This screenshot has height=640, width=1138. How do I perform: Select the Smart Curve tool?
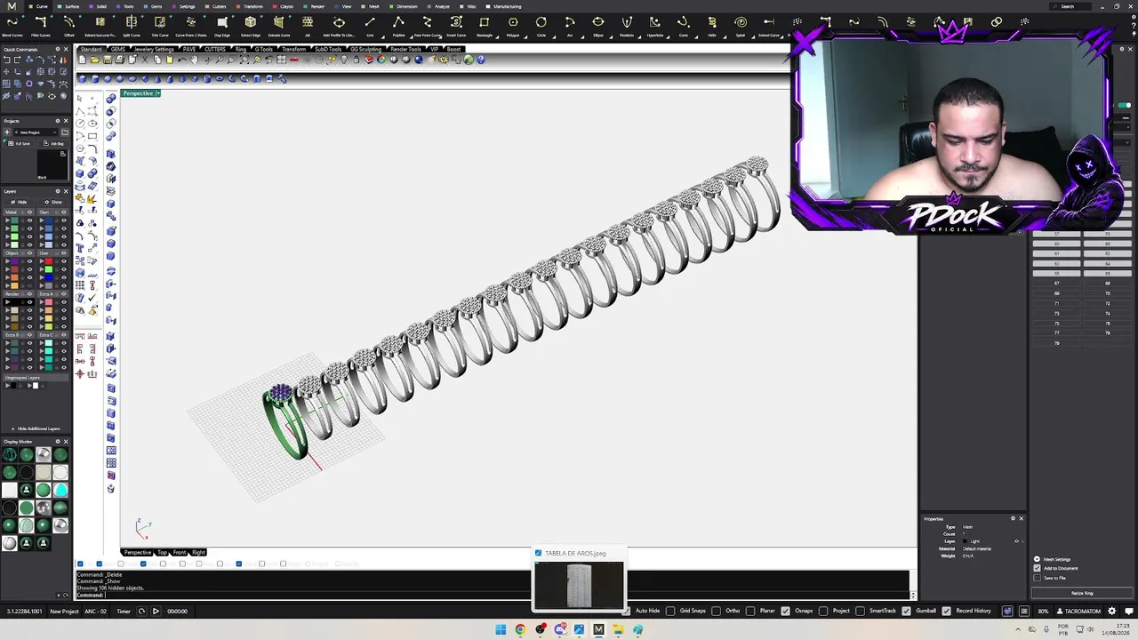click(456, 26)
